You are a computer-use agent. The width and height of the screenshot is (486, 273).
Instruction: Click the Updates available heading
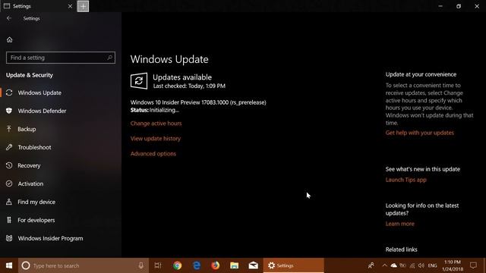point(182,77)
